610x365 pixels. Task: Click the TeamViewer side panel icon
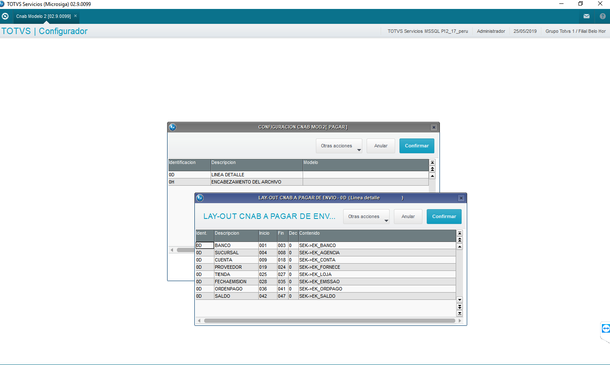point(606,328)
